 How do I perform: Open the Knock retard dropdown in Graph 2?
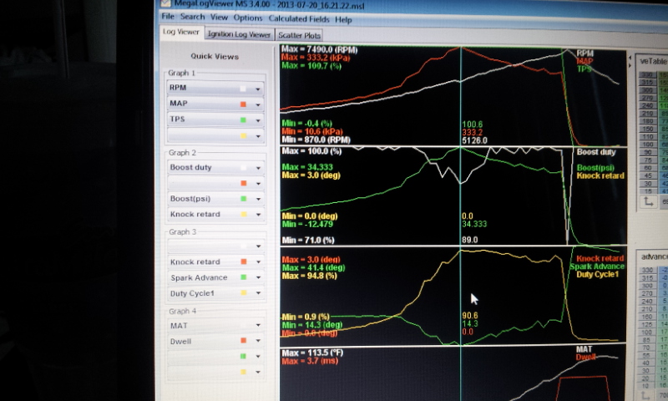258,215
